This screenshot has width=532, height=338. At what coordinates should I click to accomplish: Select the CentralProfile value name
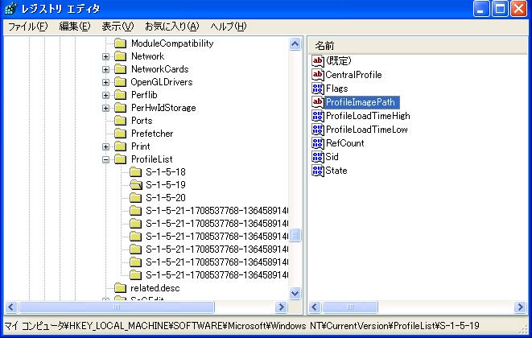pos(353,75)
